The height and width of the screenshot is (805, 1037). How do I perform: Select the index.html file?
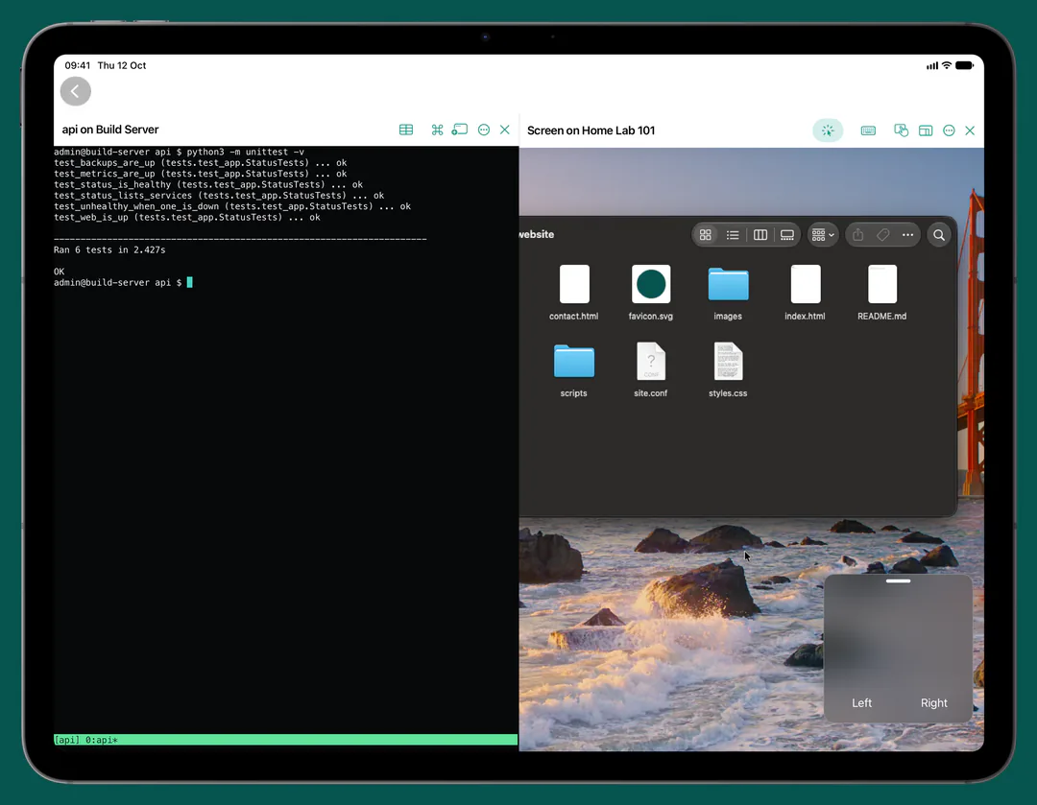click(805, 293)
